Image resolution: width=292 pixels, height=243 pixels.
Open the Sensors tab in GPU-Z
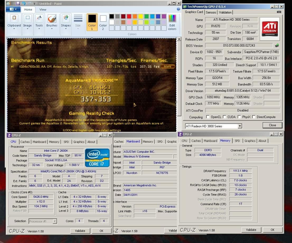click(211, 12)
